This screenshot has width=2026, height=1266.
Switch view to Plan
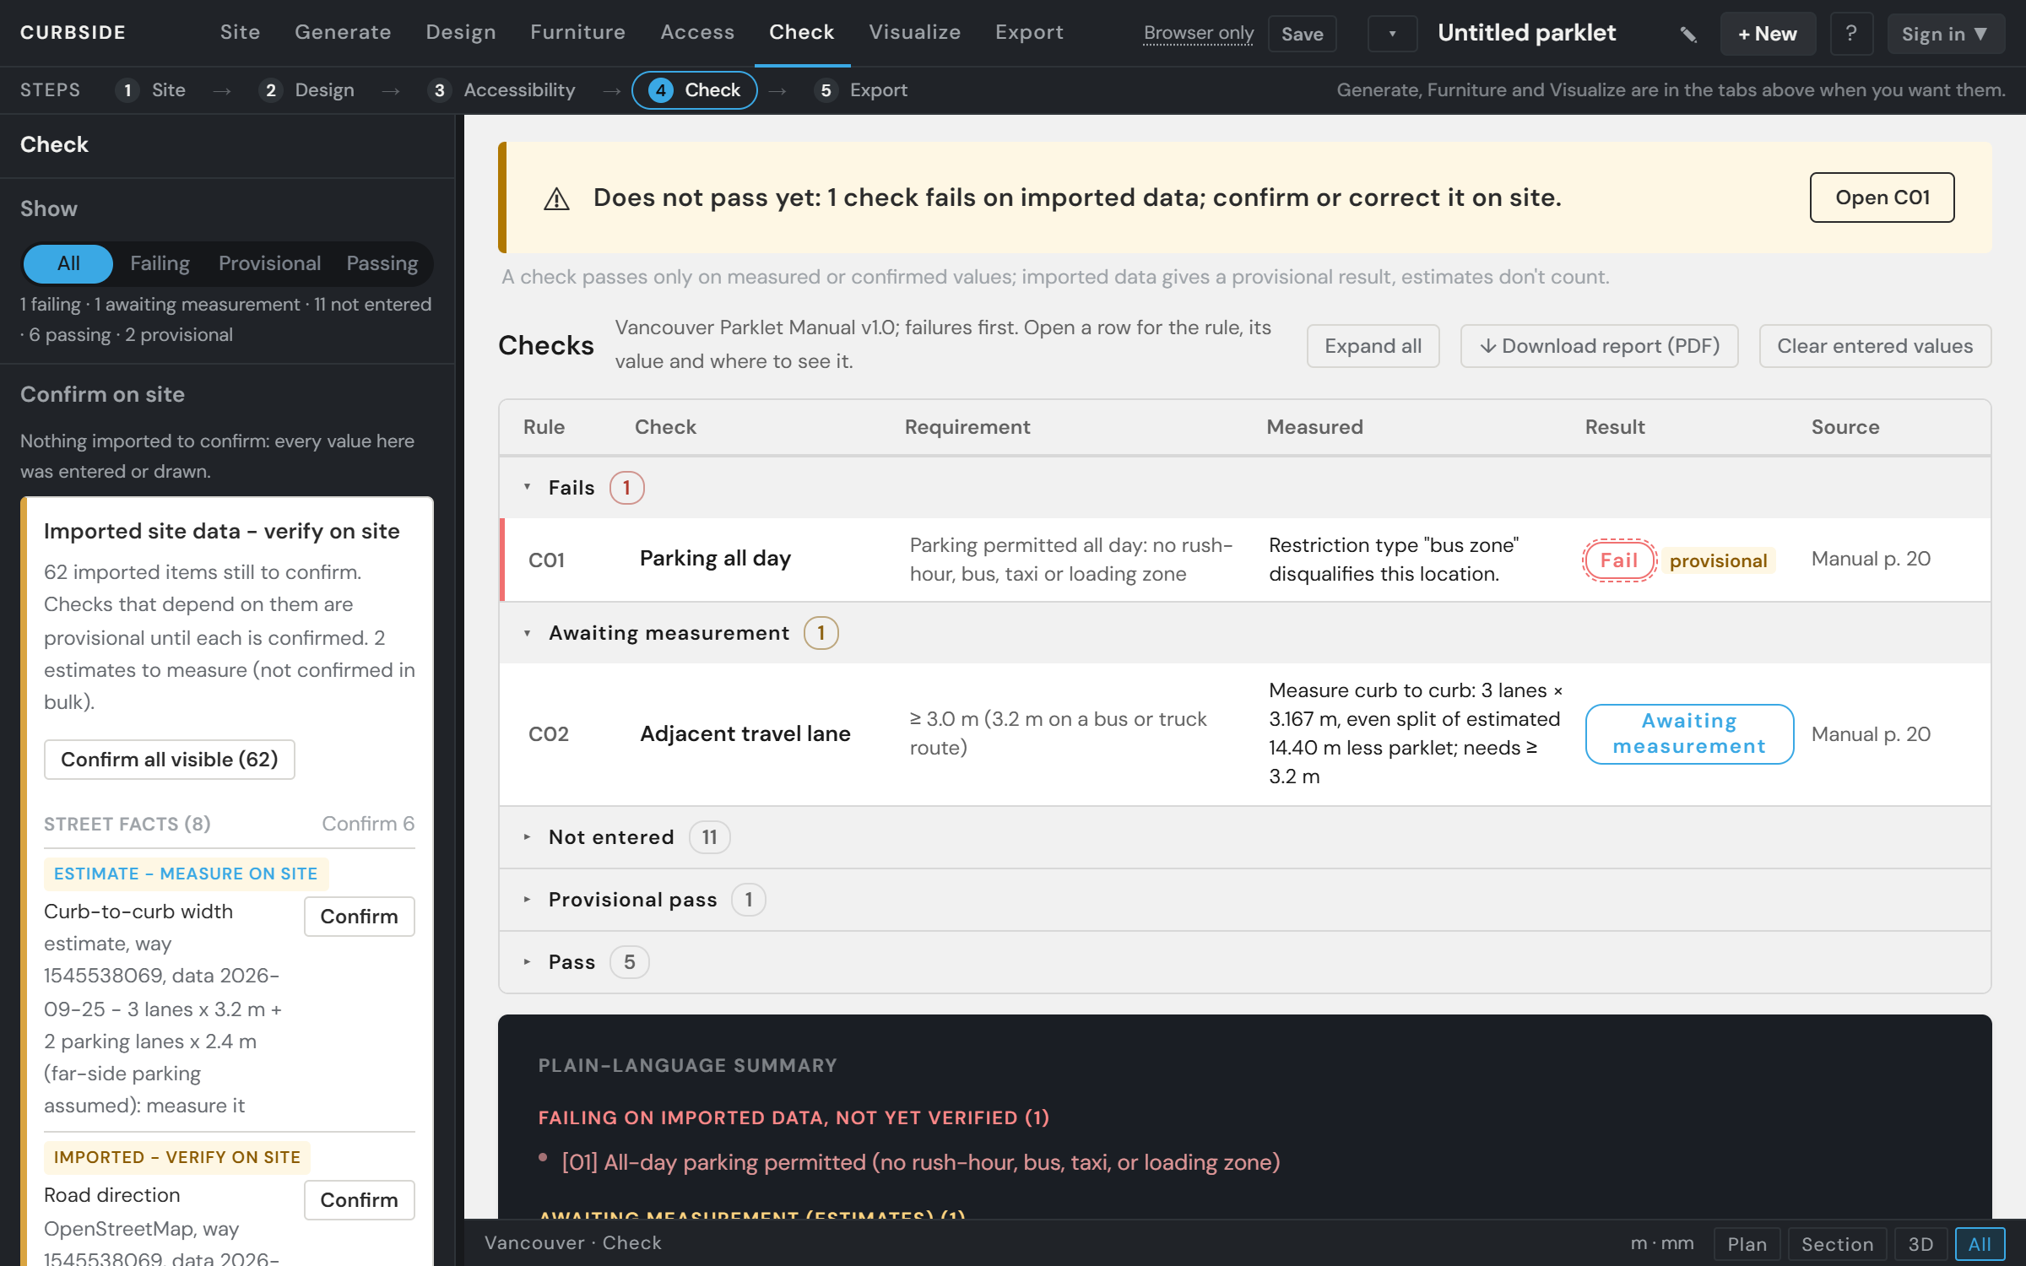1747,1243
